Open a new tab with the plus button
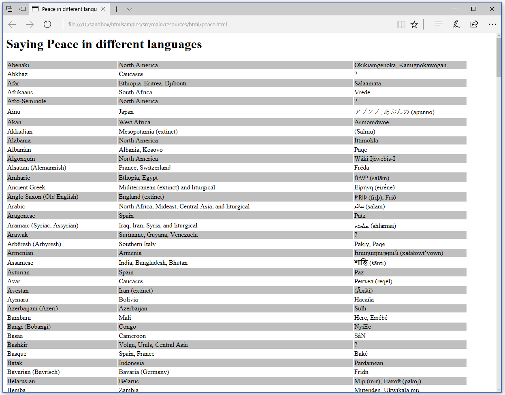The image size is (505, 395). (x=116, y=9)
